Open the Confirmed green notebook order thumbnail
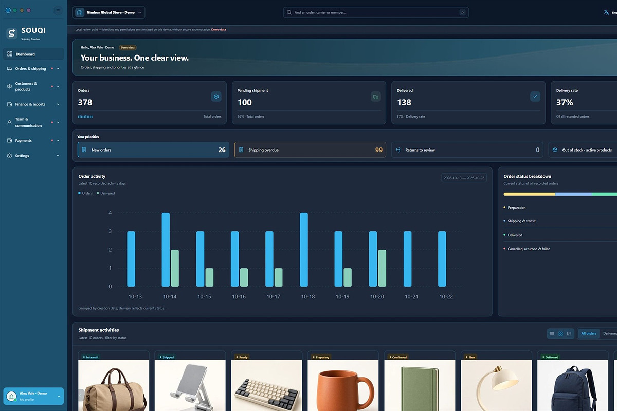 click(x=420, y=385)
